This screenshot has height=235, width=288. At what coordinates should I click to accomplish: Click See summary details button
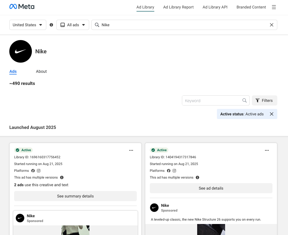click(x=76, y=196)
